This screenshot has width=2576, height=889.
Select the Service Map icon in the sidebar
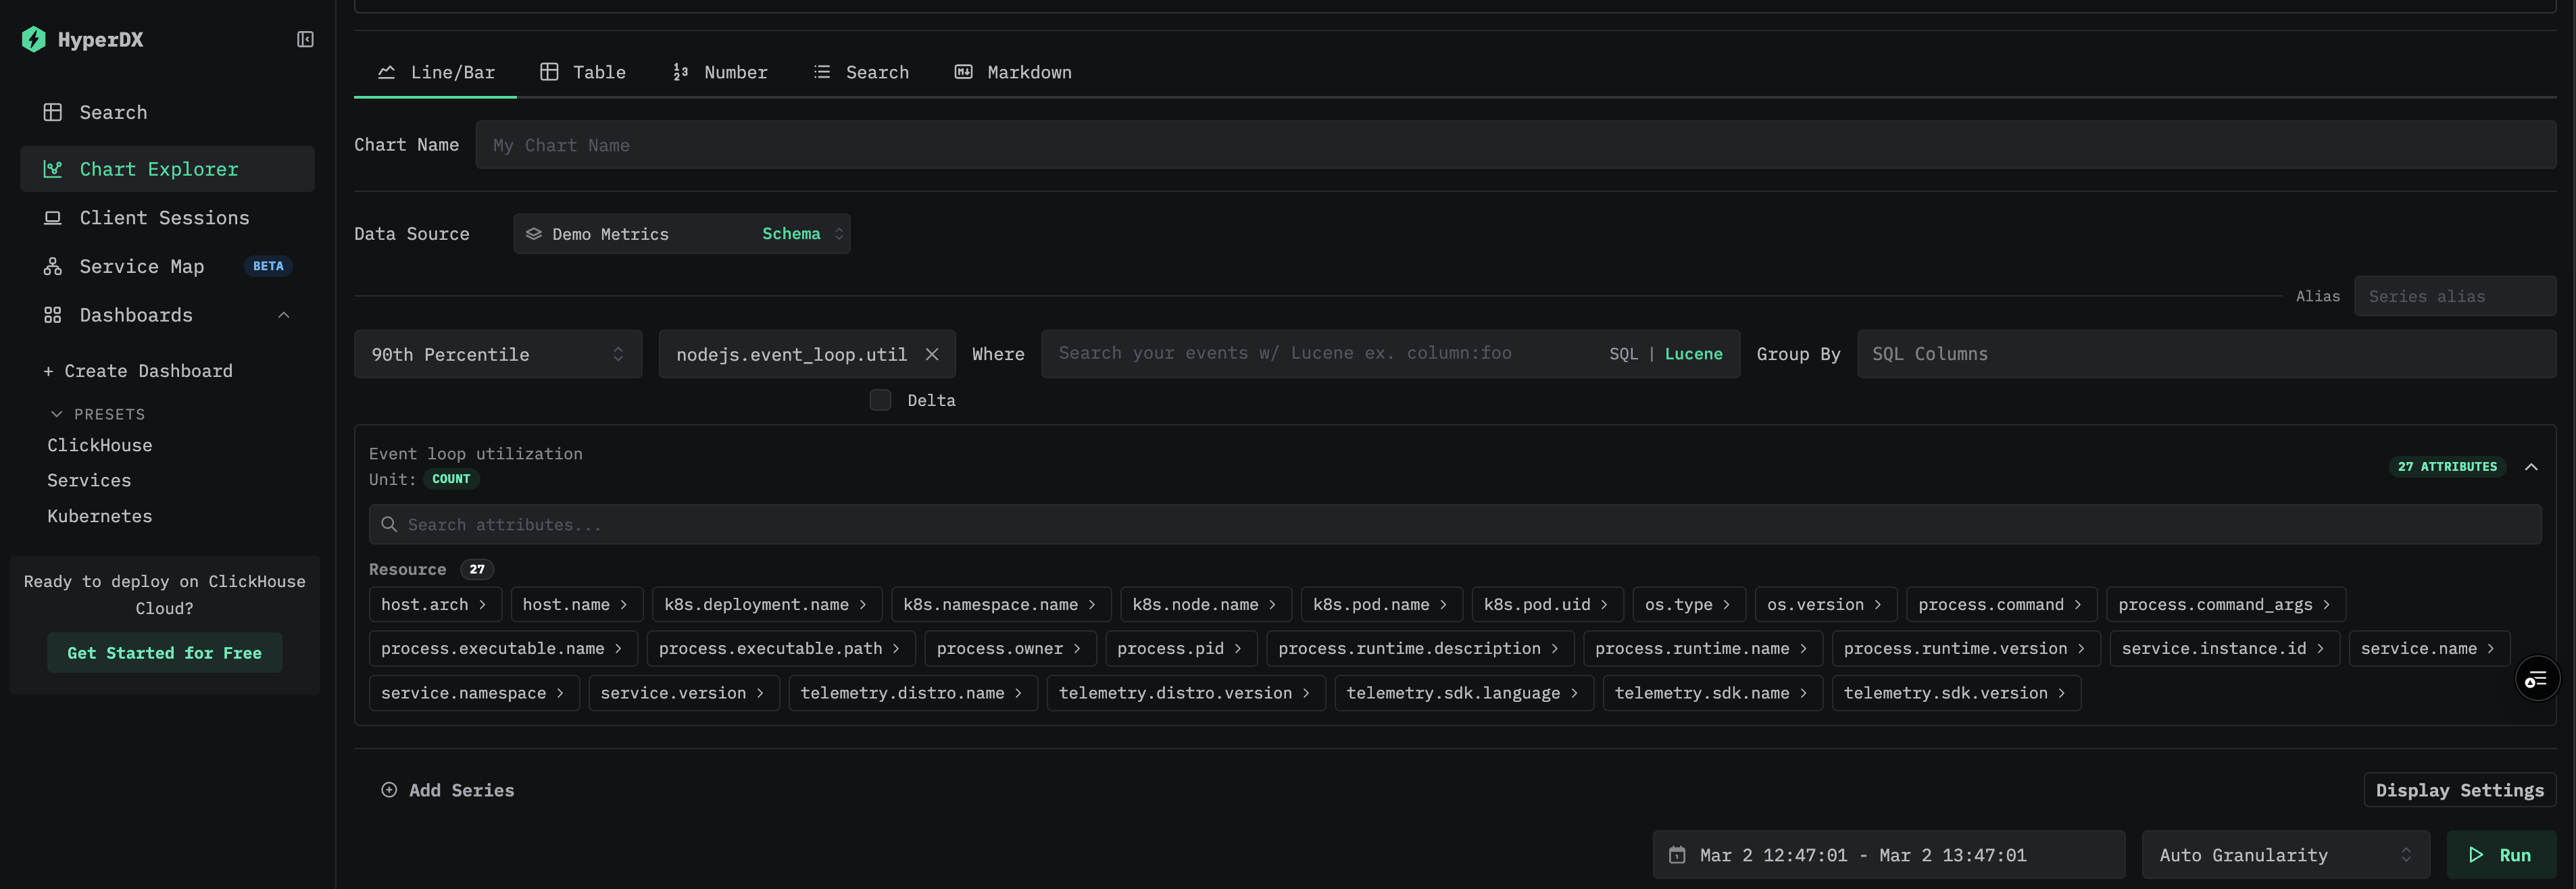pyautogui.click(x=53, y=266)
